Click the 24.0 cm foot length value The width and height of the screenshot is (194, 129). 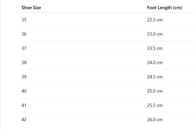(155, 63)
